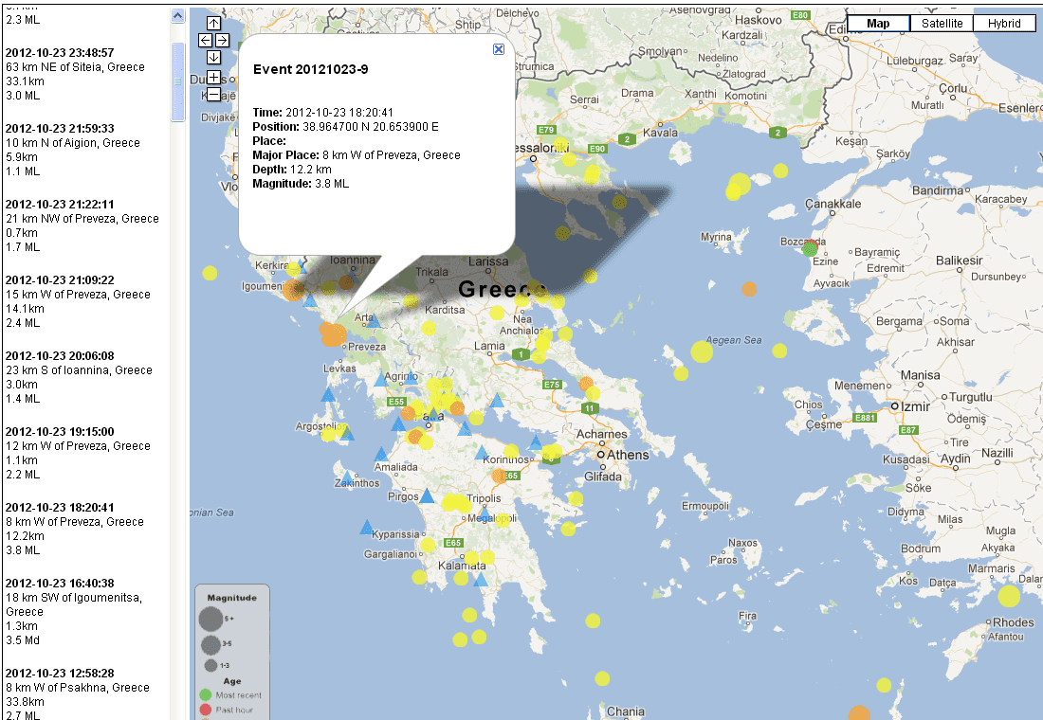Click the event list scroll-up arrow
This screenshot has height=720, width=1043.
(x=177, y=16)
